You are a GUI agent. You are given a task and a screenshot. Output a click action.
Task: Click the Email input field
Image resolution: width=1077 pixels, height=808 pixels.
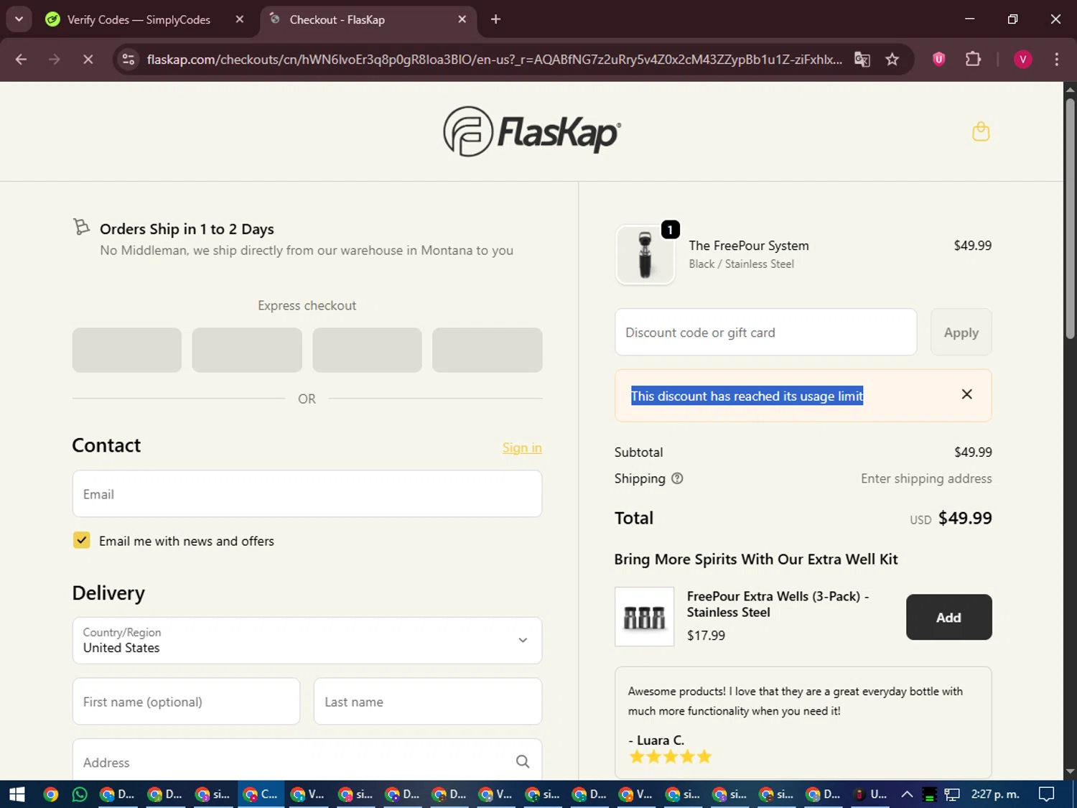point(307,493)
